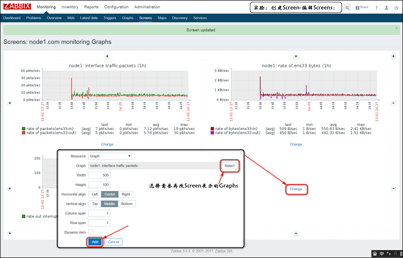The width and height of the screenshot is (403, 258).
Task: Dismiss the Screen updated message
Action: pyautogui.click(x=396, y=28)
